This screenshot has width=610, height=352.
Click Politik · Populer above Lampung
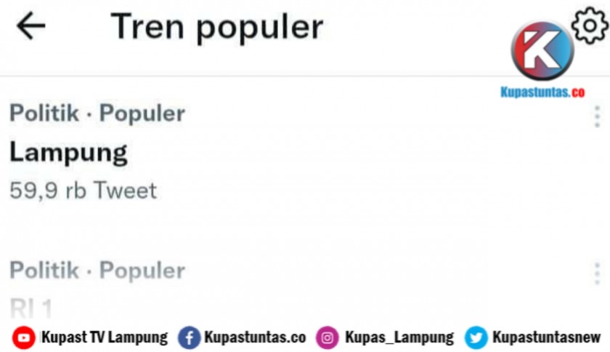[97, 113]
